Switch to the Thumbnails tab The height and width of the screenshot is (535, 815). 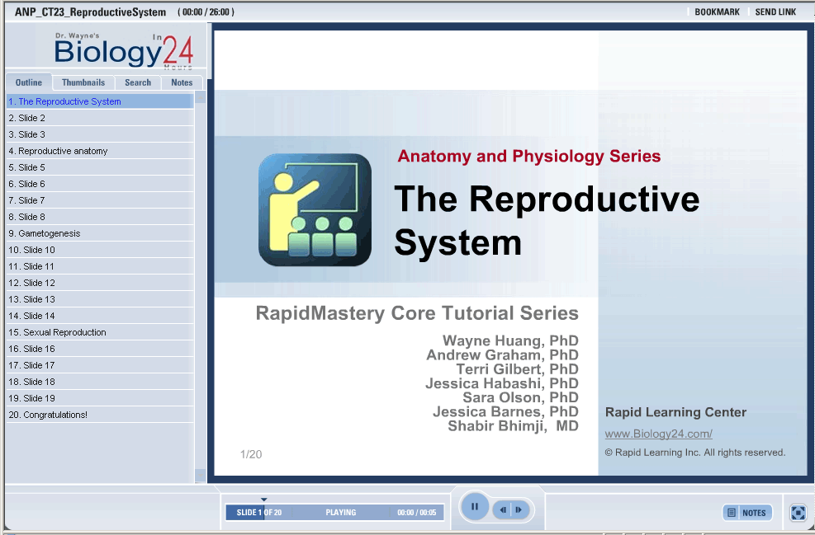[x=83, y=82]
